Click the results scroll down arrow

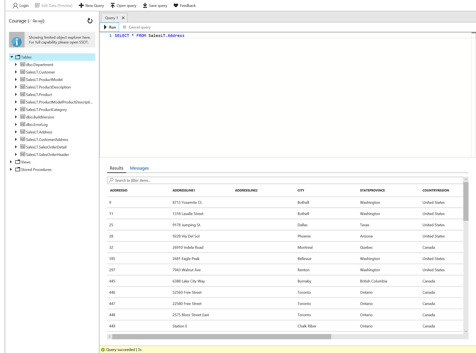[x=466, y=331]
